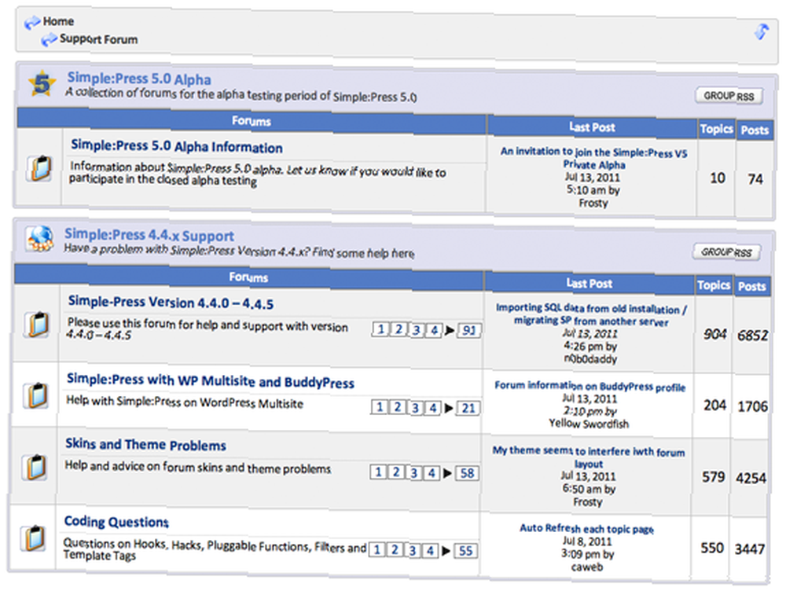The width and height of the screenshot is (786, 591).
Task: Click clipboard icon for WP Multisite and BuddyPress forum
Action: click(x=37, y=395)
